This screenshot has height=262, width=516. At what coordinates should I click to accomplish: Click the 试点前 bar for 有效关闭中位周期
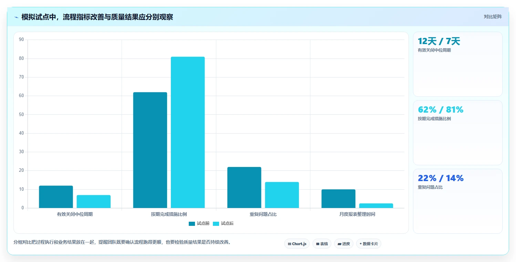pos(56,197)
